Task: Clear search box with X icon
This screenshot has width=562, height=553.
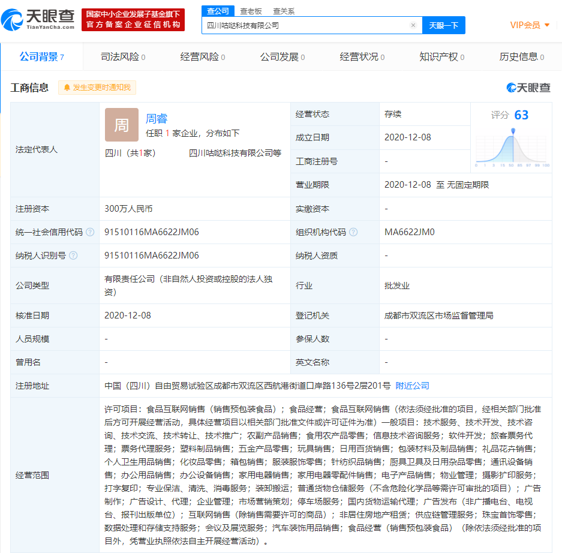Action: coord(413,25)
